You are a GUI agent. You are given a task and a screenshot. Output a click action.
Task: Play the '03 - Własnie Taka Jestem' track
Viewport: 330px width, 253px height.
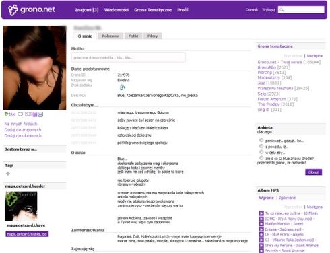261,240
